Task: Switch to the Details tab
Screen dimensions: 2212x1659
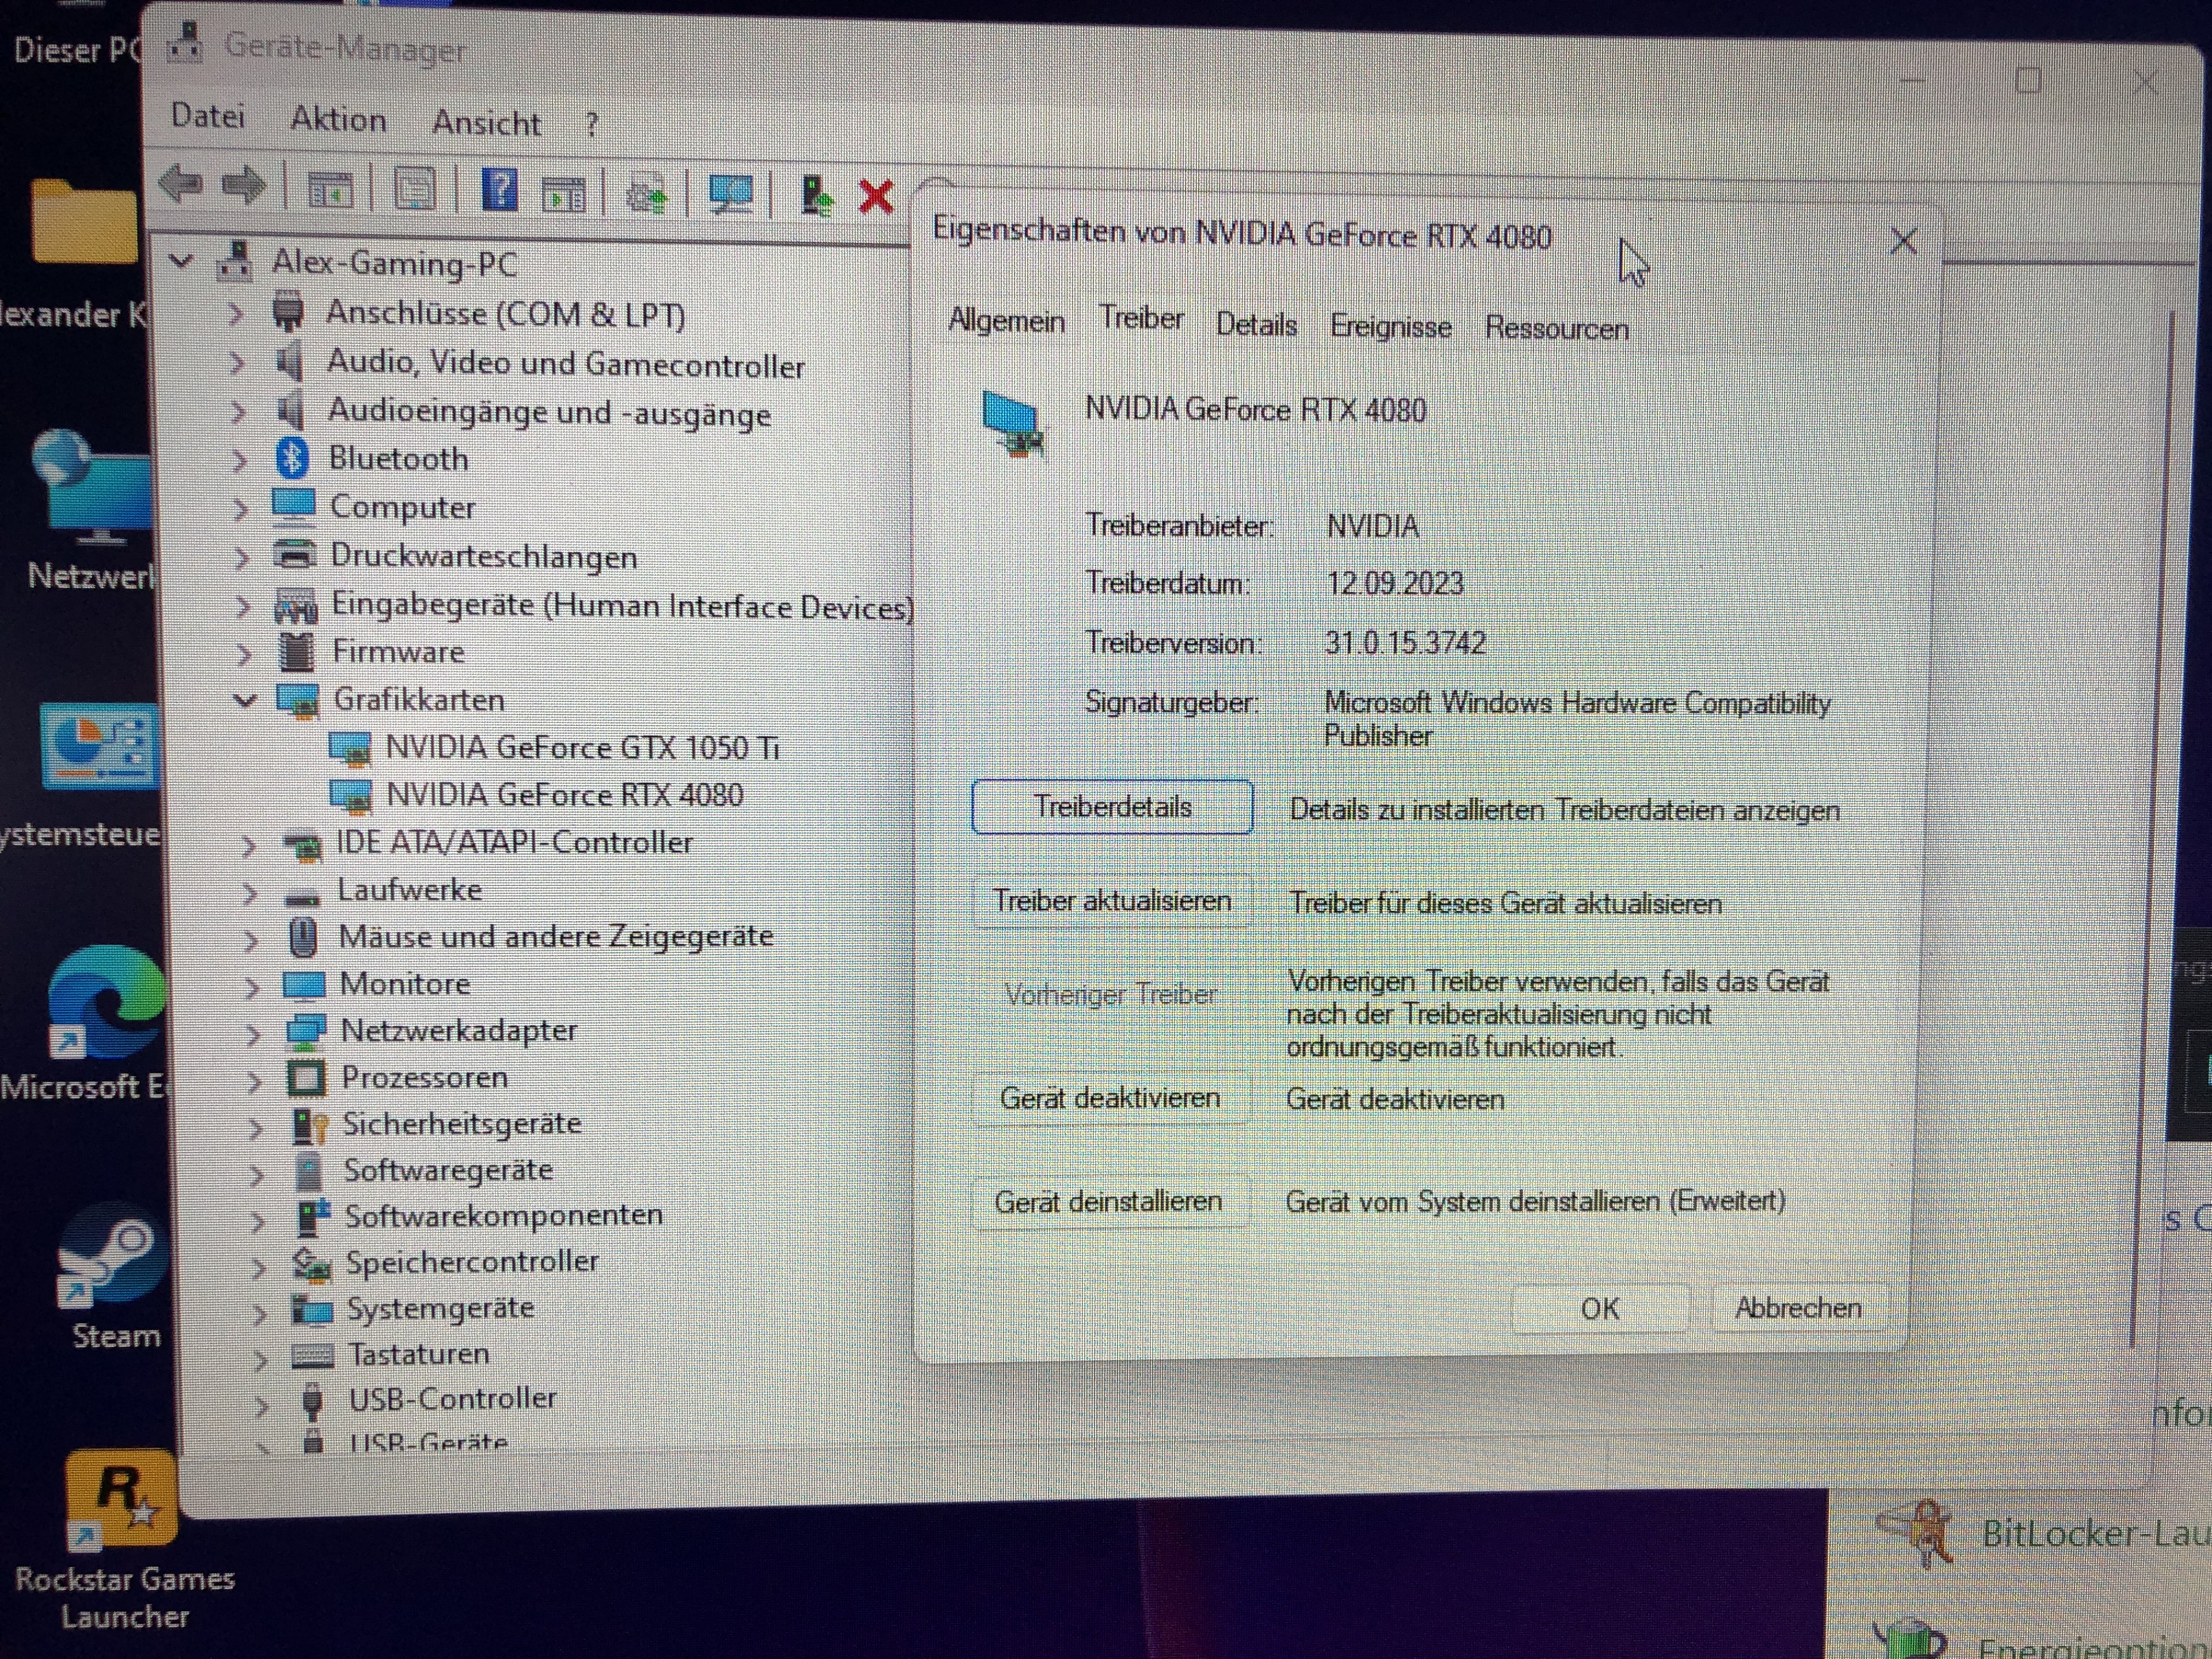Action: coord(1256,325)
